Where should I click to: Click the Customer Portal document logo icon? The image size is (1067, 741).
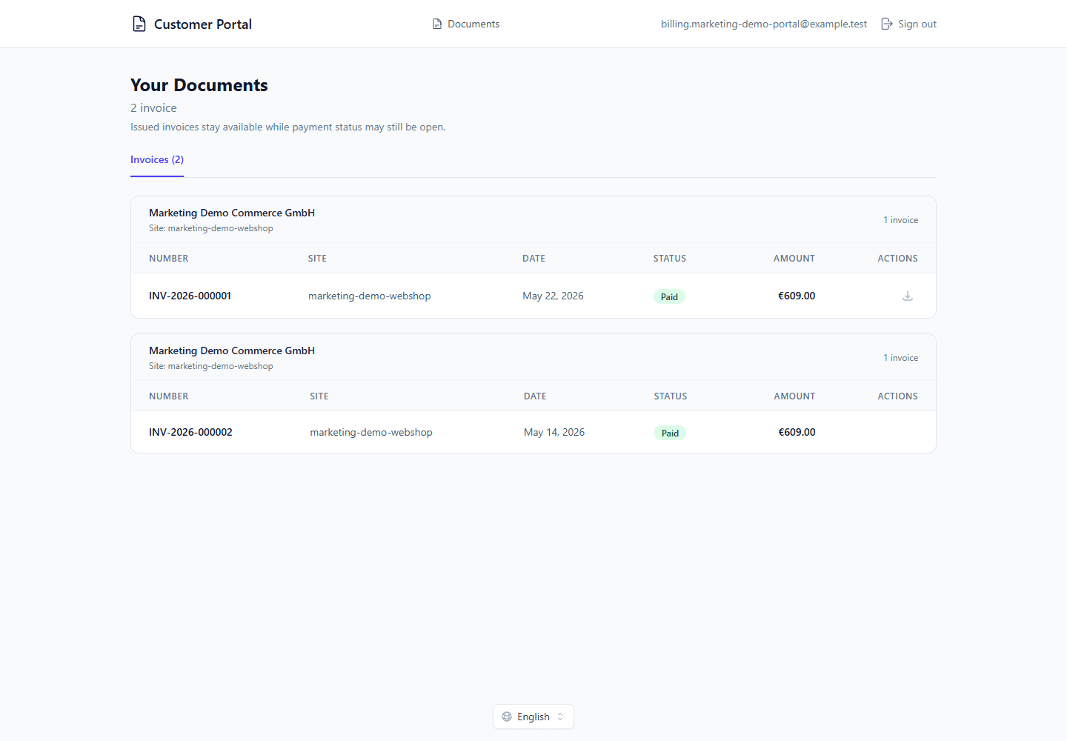139,24
